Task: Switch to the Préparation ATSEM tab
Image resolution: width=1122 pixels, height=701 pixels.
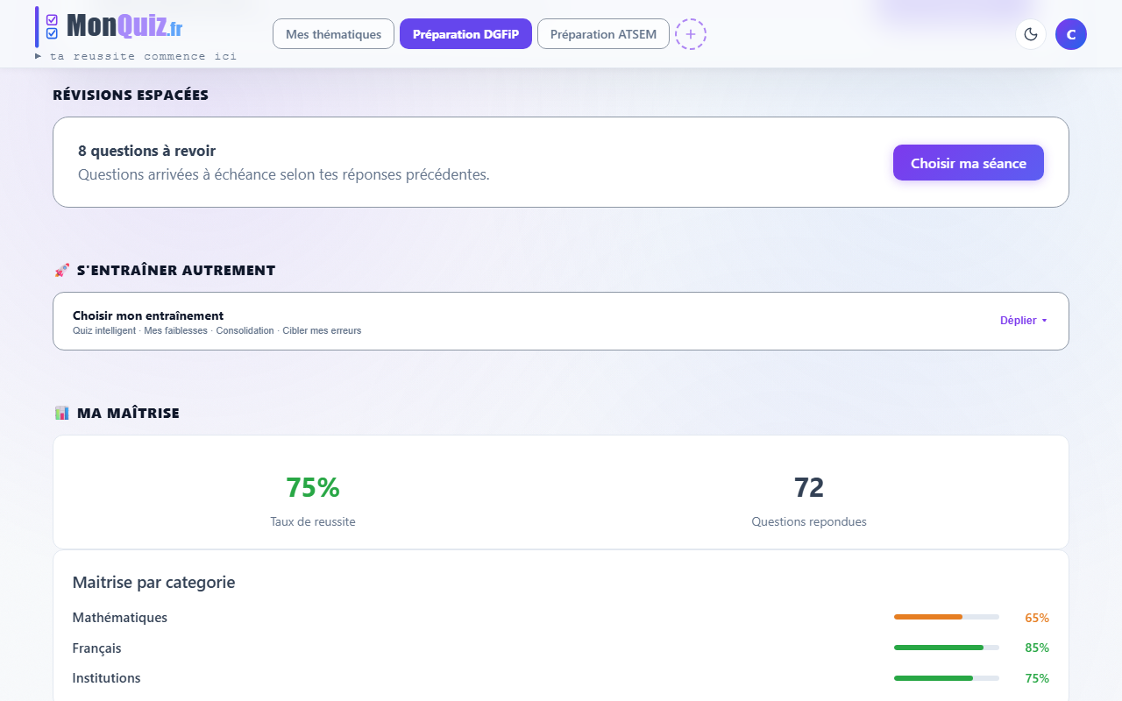Action: coord(603,34)
